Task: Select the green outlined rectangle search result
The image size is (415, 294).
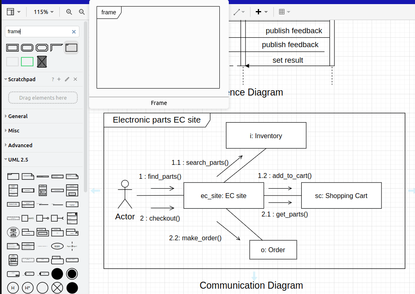Action: pyautogui.click(x=27, y=62)
